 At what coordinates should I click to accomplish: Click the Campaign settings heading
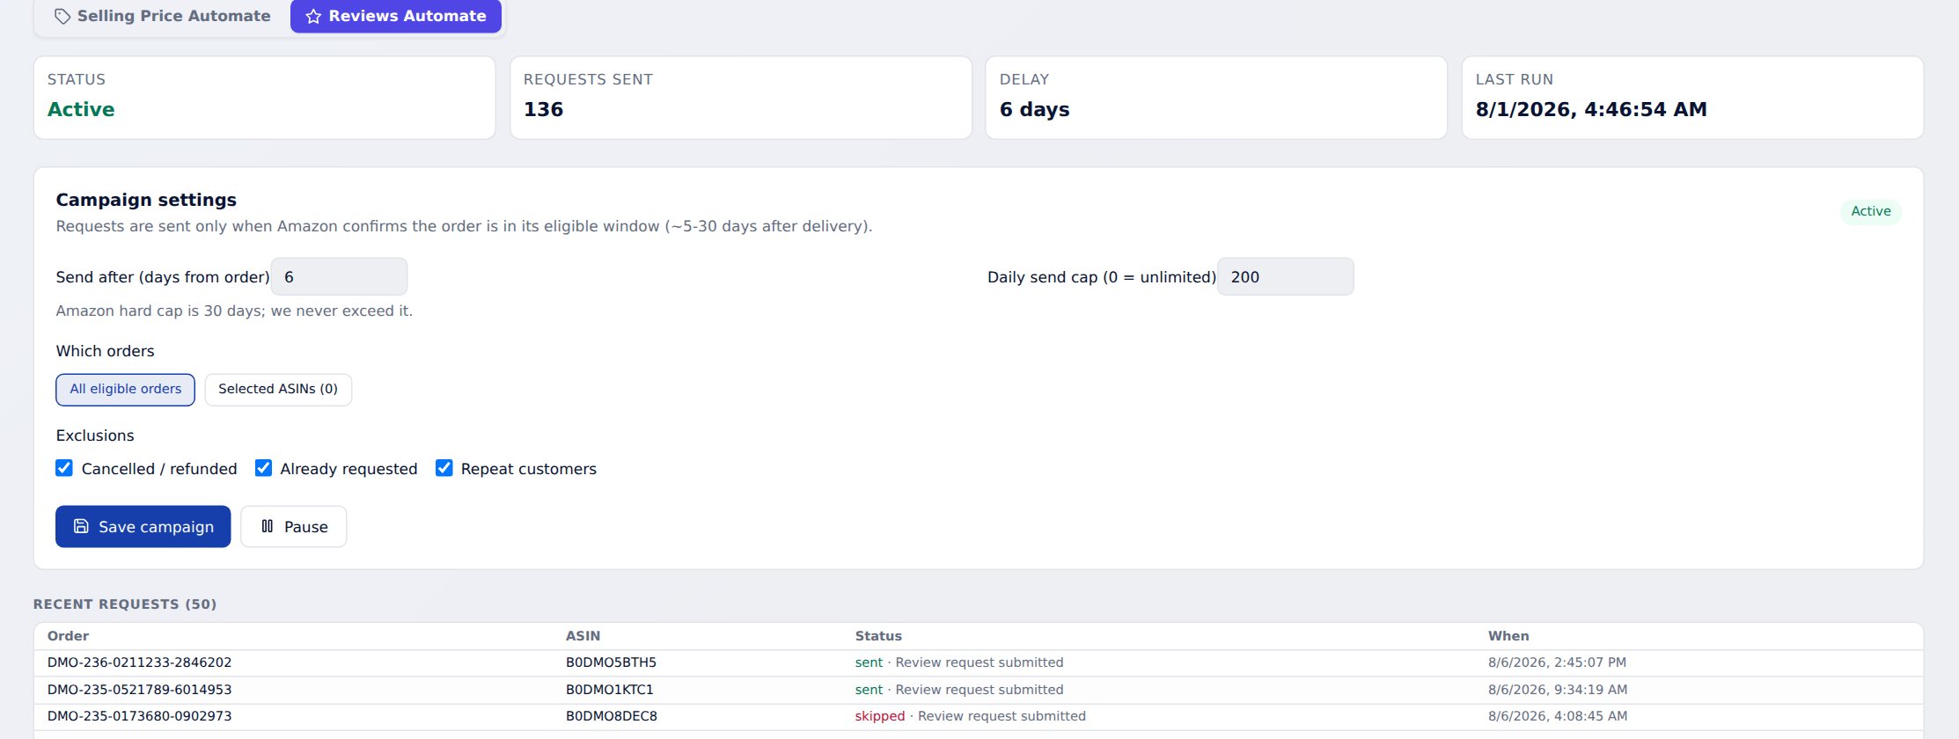point(146,200)
